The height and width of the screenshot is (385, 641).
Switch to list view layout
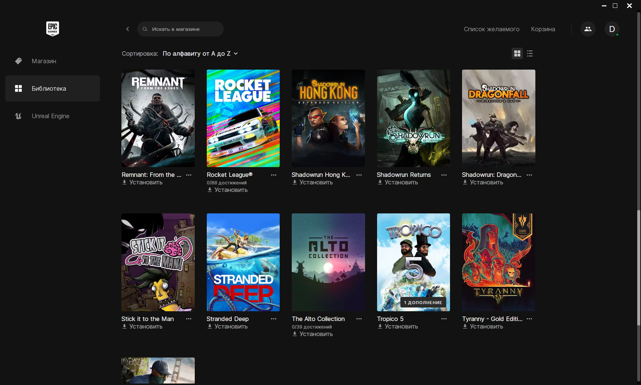click(x=530, y=53)
